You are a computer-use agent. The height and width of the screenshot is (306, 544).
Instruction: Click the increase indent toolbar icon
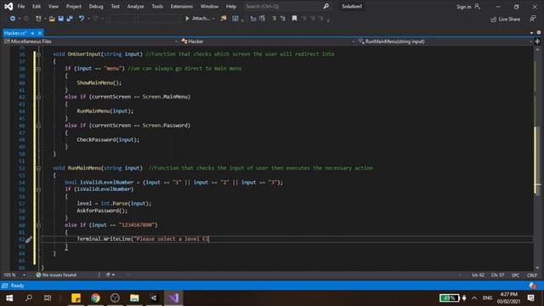pos(262,19)
